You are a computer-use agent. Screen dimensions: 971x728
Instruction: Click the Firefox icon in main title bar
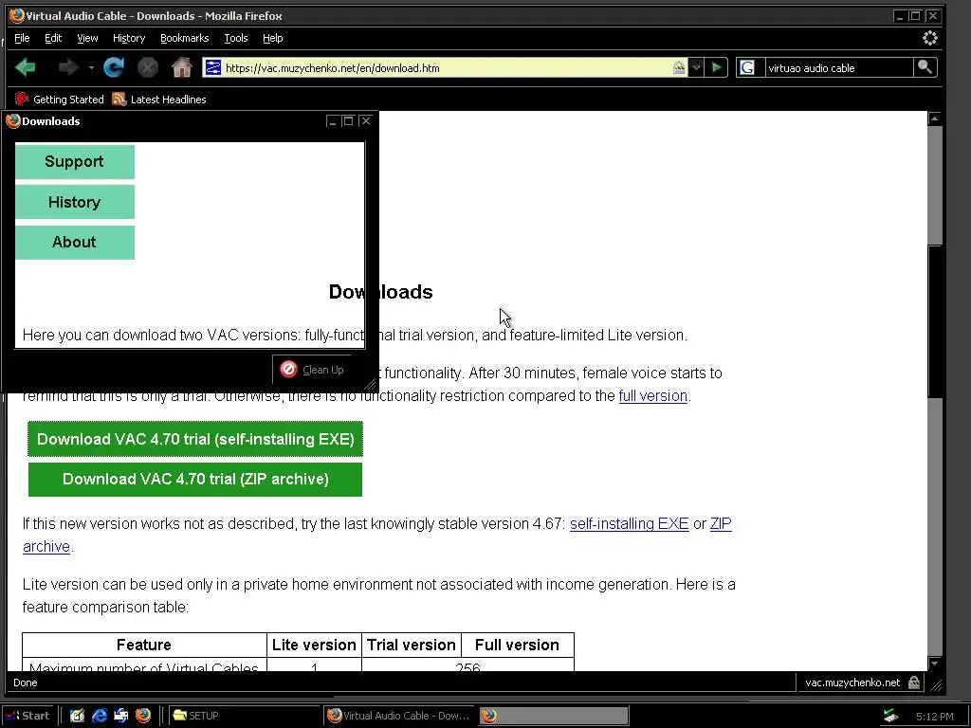tap(17, 15)
